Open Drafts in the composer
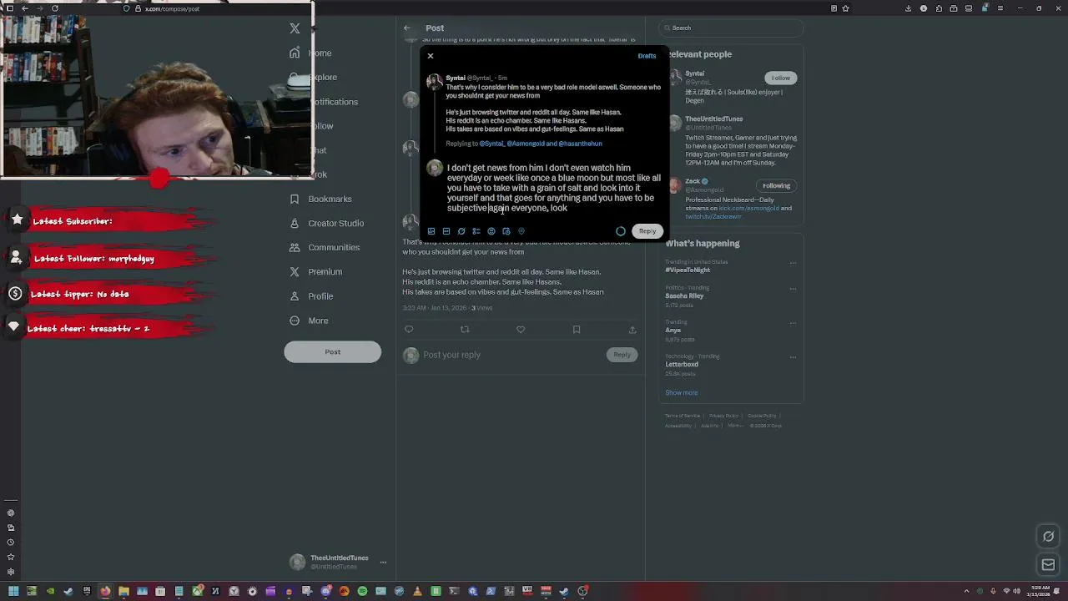This screenshot has width=1068, height=601. pyautogui.click(x=647, y=56)
